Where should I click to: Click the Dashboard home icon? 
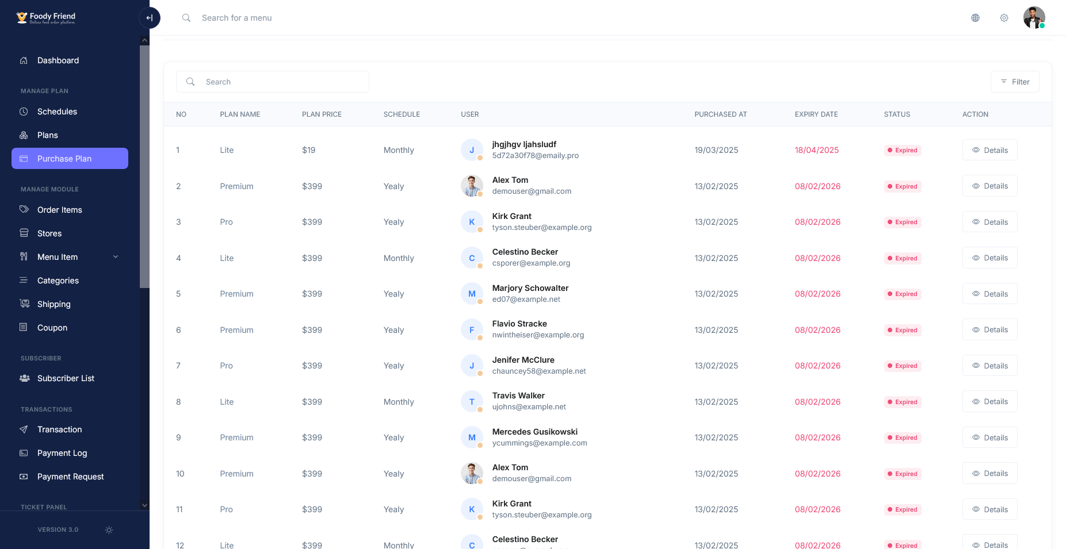24,60
